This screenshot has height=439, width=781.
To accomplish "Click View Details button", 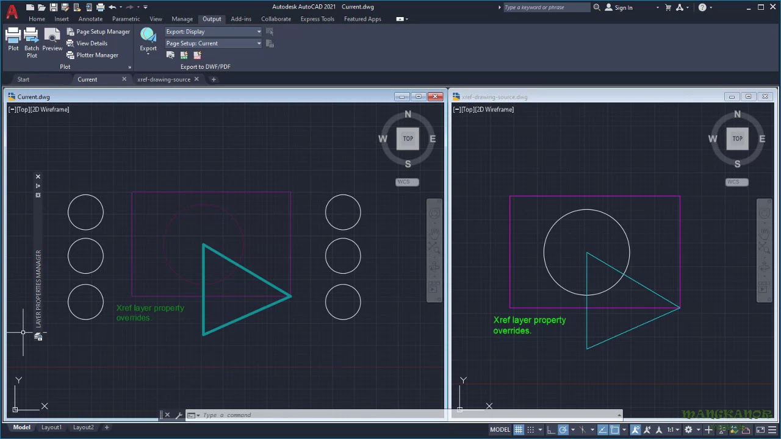I will [x=87, y=43].
